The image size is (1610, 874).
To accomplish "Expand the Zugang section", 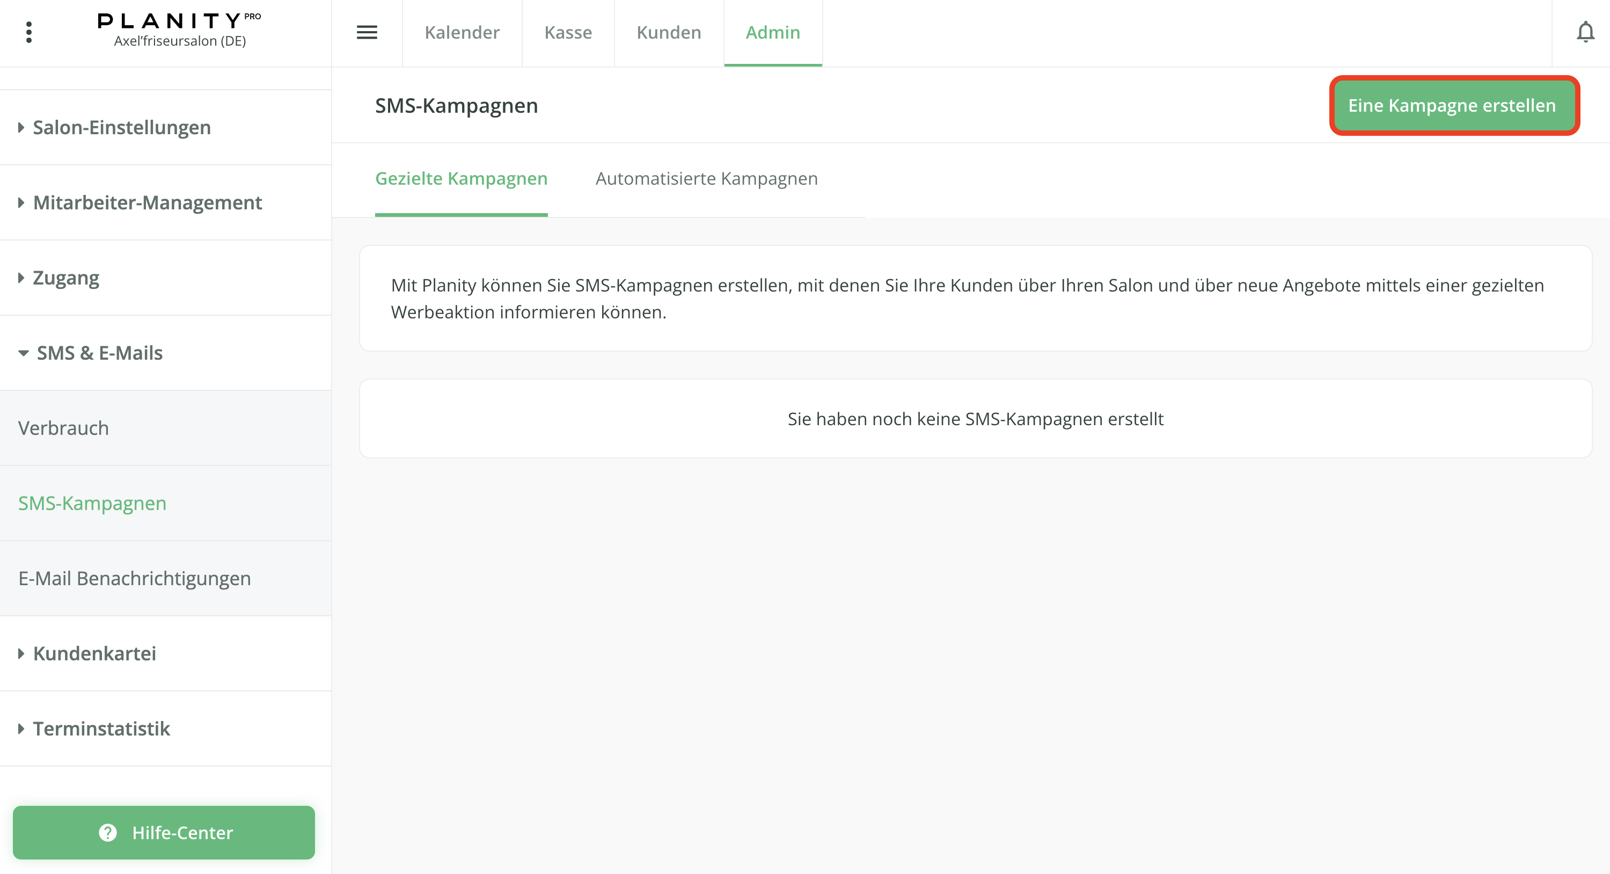I will pos(65,278).
